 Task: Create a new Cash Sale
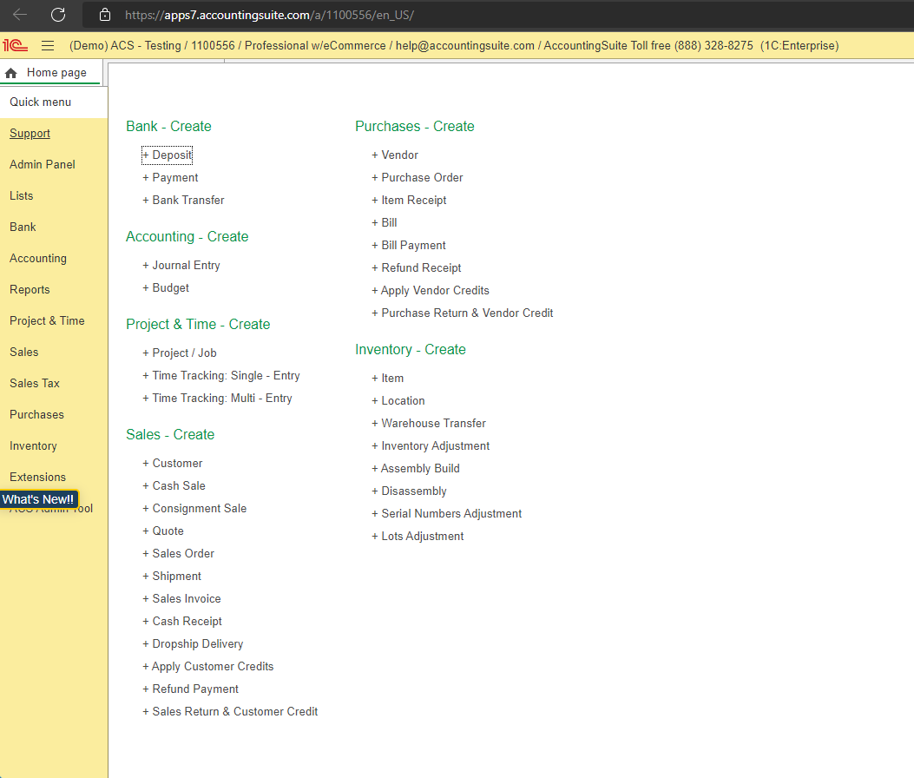[x=174, y=486]
